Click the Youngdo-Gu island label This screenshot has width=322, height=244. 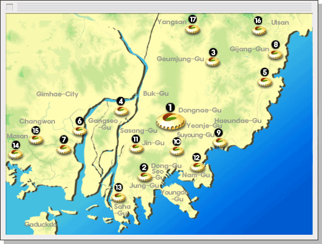click(174, 196)
